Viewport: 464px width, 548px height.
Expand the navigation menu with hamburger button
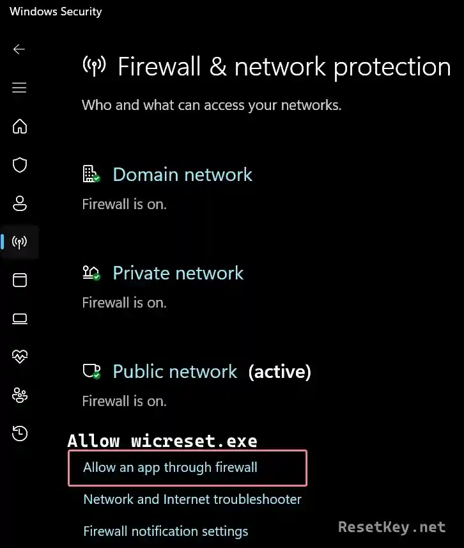(19, 88)
